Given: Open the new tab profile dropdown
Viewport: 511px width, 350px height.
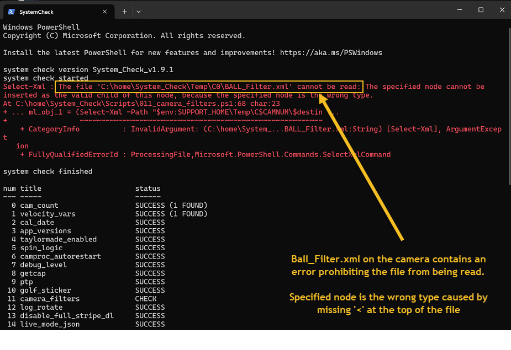Looking at the screenshot, I should pos(139,12).
